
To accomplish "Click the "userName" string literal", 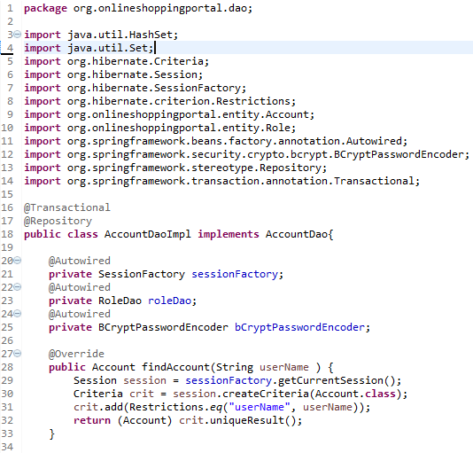I will (260, 407).
